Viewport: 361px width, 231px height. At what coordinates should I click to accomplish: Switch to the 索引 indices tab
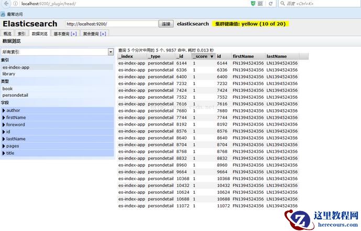[21, 34]
